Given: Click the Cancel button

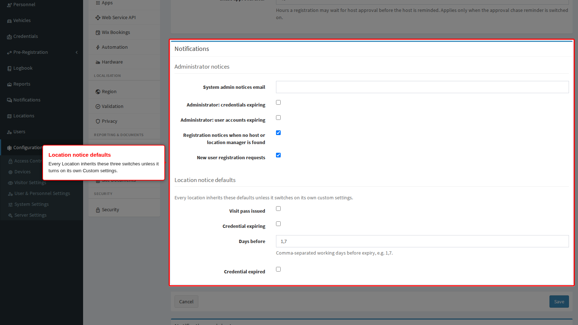Looking at the screenshot, I should [x=186, y=302].
